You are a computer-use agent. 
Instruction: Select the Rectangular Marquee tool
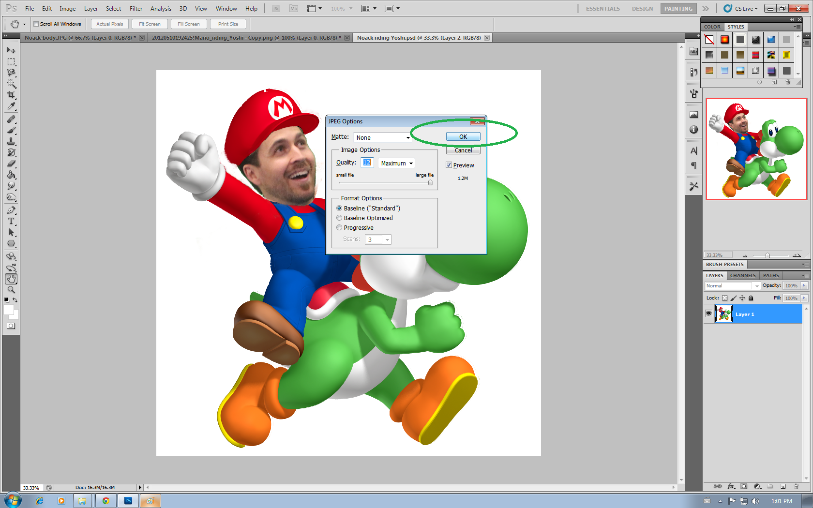[11, 61]
